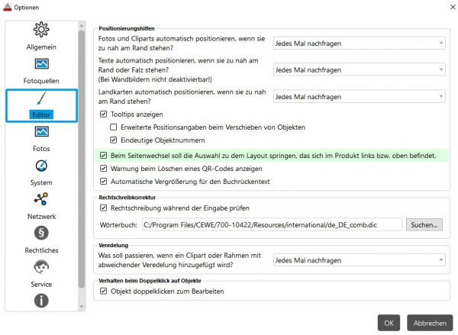
Task: Expand the Fotos und Cliparts positioning dropdown
Action: (360, 43)
